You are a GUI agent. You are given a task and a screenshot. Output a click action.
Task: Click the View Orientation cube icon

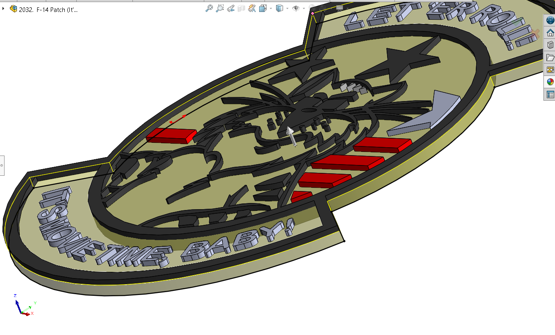(x=262, y=8)
